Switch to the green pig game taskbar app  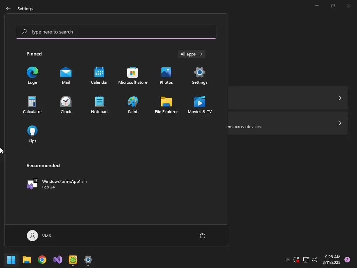pyautogui.click(x=73, y=260)
